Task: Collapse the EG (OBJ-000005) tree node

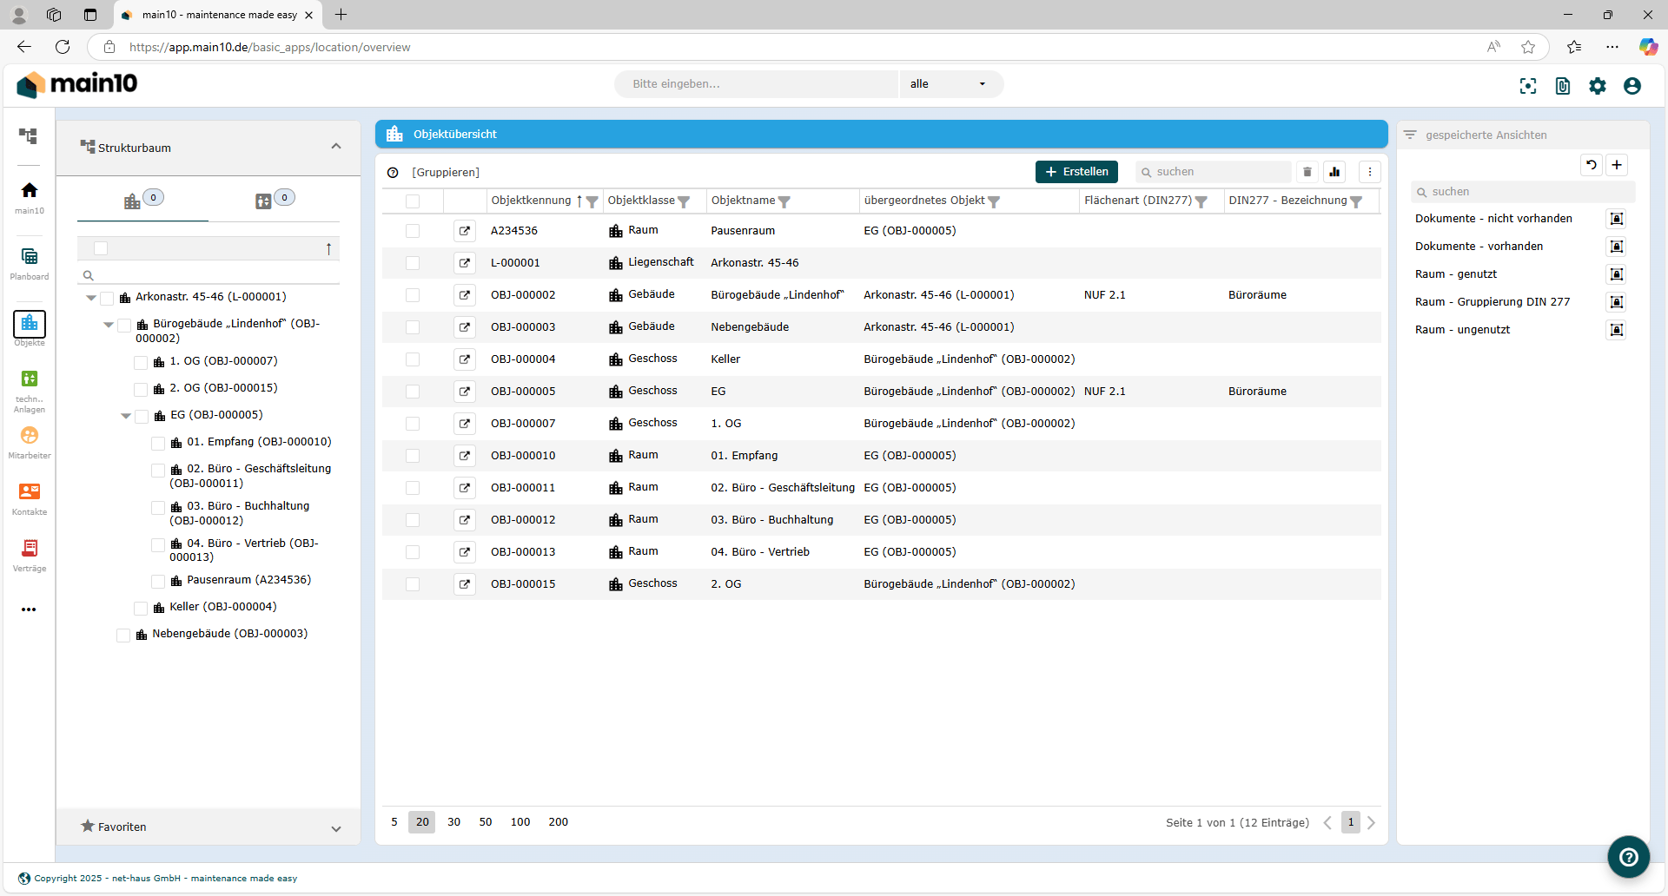Action: click(x=126, y=416)
